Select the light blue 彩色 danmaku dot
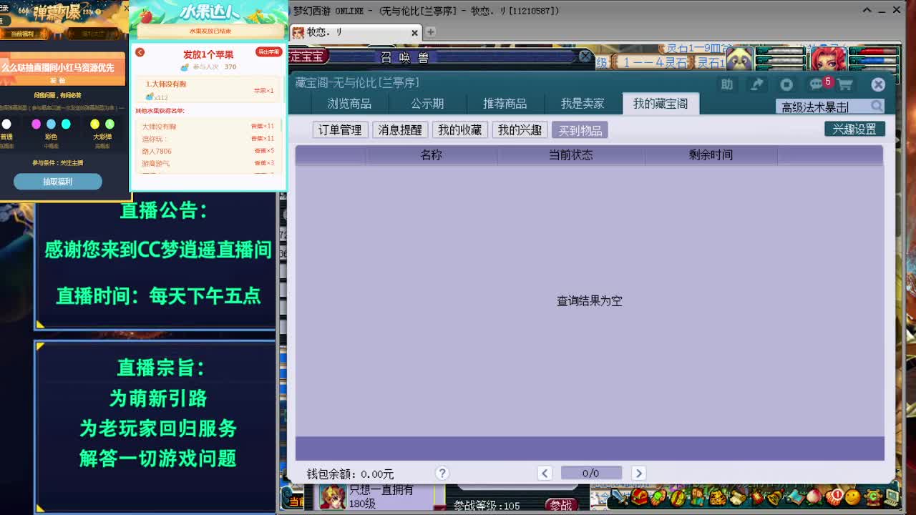Screen dimensions: 916x515 pos(51,124)
